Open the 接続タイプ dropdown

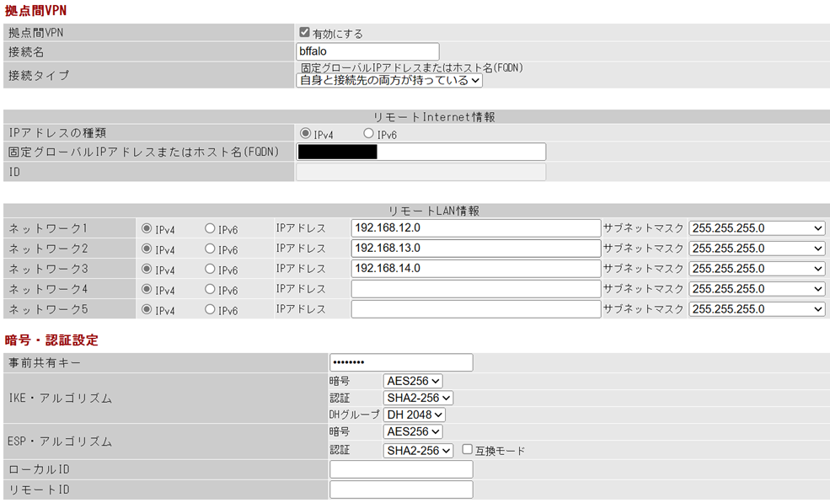[389, 81]
